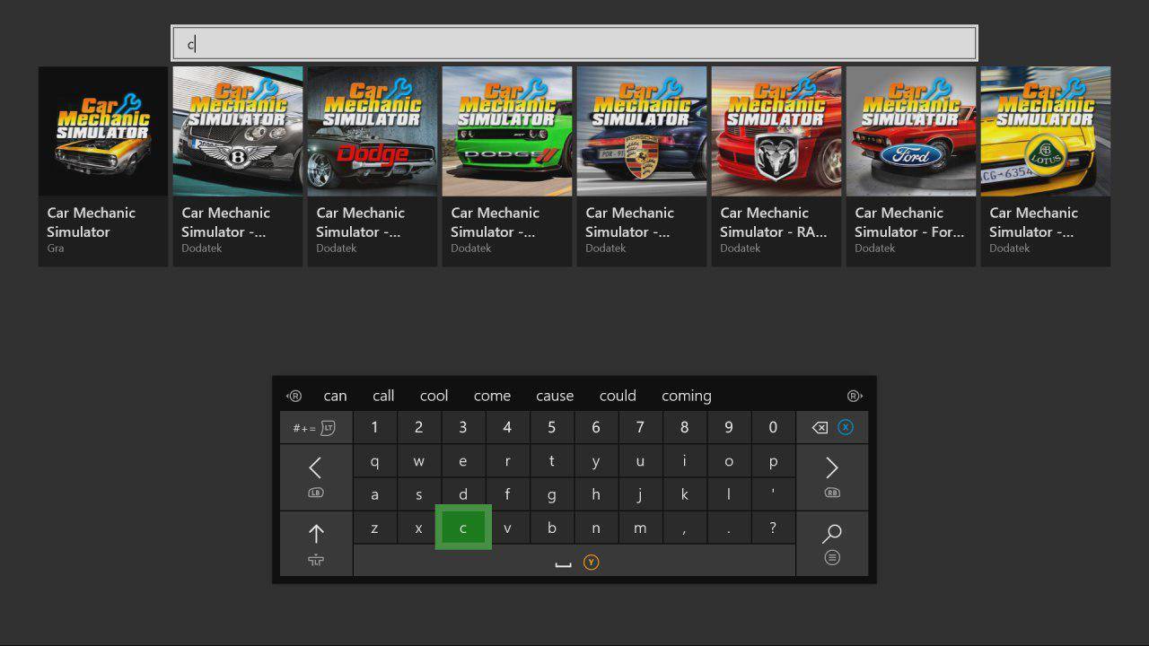Image resolution: width=1149 pixels, height=646 pixels.
Task: Tap the letter s key
Action: [x=418, y=494]
